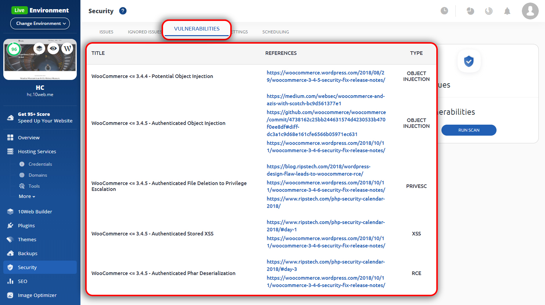The width and height of the screenshot is (545, 305).
Task: Click the speed cloud icon beside Get 95+ Score
Action: tap(10, 118)
